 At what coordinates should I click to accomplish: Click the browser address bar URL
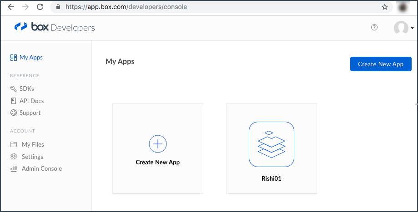(x=126, y=7)
